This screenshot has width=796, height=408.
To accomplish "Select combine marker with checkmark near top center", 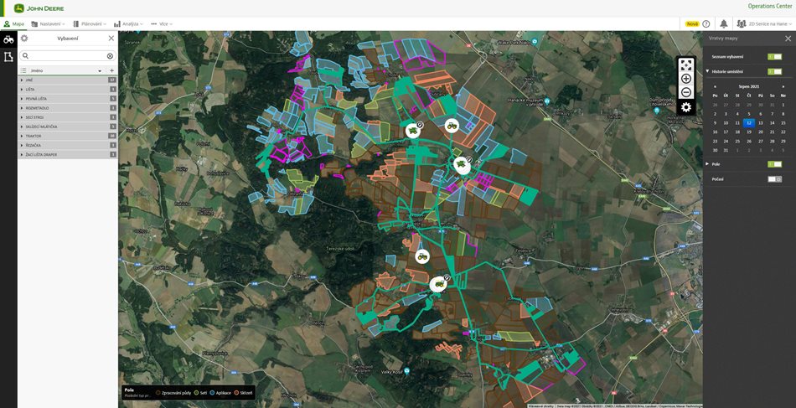I will [413, 131].
